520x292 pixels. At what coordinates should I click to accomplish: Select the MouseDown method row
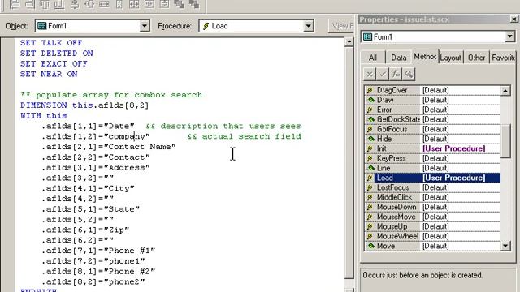tap(432, 207)
